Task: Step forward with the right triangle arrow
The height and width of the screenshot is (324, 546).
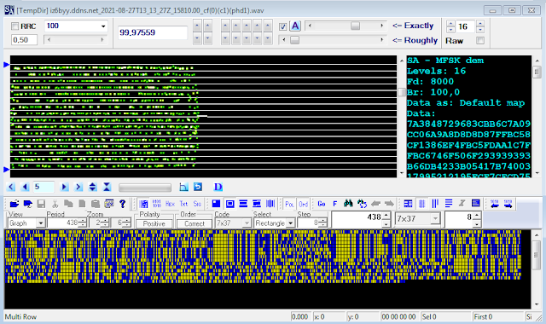Action: coord(65,188)
